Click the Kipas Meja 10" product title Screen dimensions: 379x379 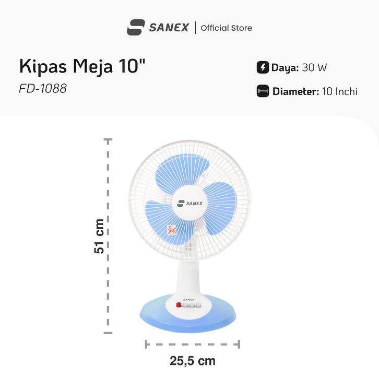pyautogui.click(x=82, y=67)
